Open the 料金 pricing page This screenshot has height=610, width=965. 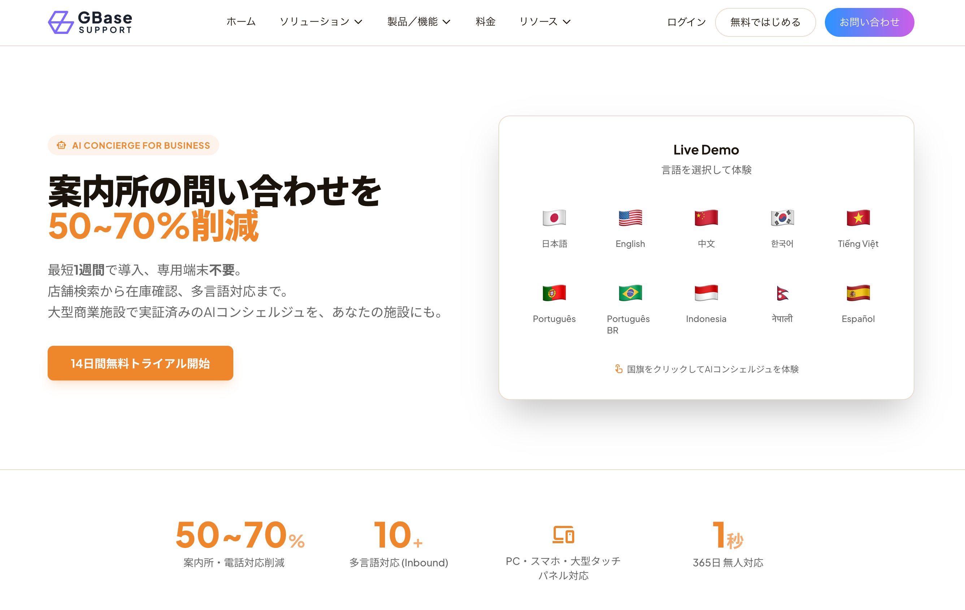click(485, 22)
